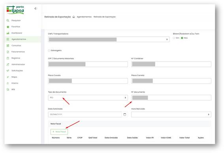The image size is (224, 153).
Task: Click the Nota Fiscal section heading
Action: point(56,124)
